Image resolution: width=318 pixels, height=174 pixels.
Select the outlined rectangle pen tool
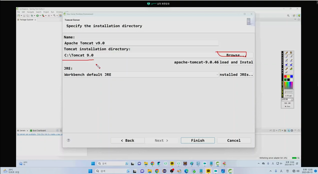pos(291,61)
